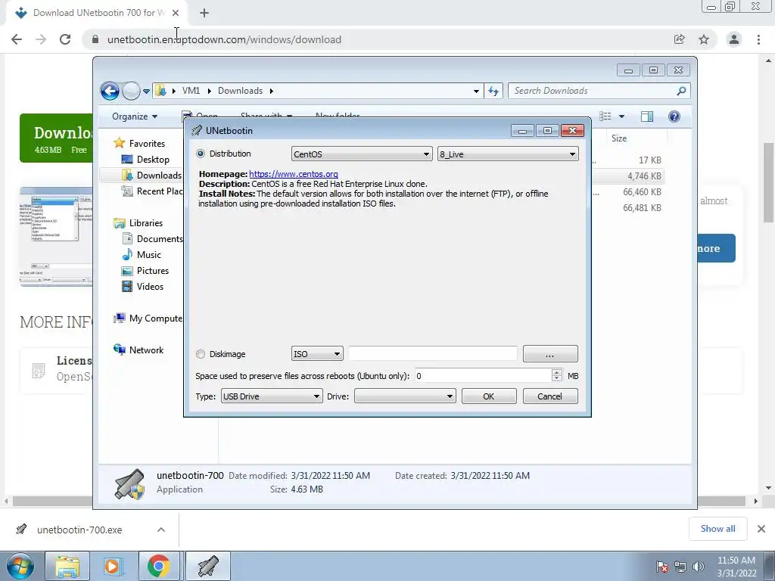The width and height of the screenshot is (775, 581).
Task: Click the preserved space MB field
Action: (484, 376)
